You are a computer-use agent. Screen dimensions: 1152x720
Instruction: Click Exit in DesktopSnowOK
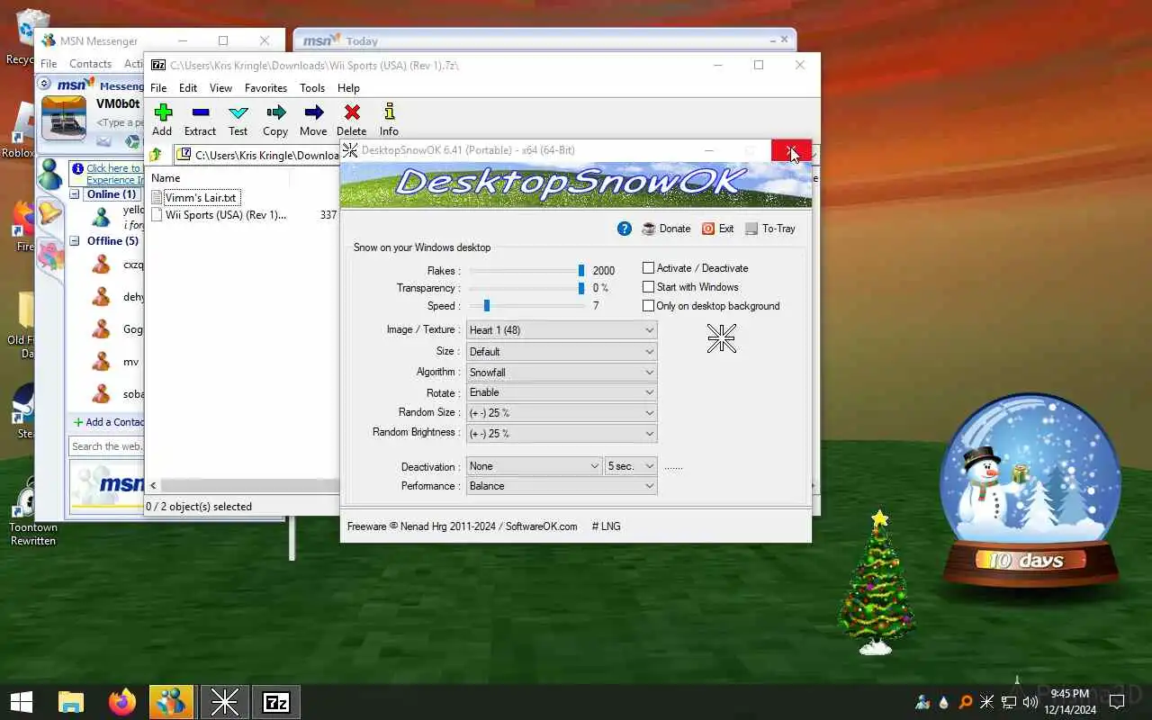tap(718, 229)
